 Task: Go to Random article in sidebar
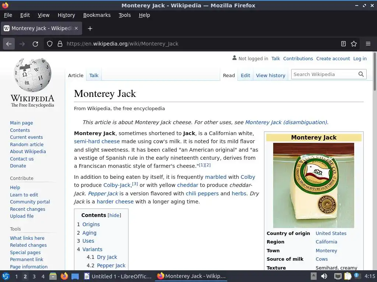click(x=27, y=145)
